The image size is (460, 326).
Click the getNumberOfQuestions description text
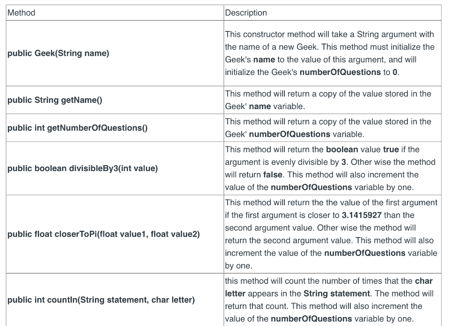click(x=328, y=128)
